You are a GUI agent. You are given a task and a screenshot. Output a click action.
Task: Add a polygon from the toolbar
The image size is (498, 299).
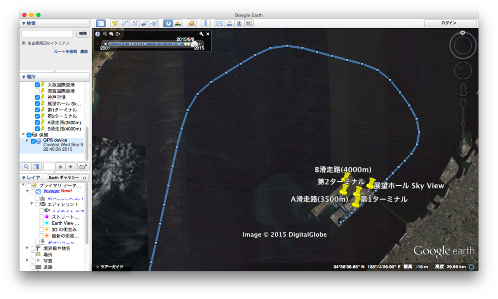(x=124, y=23)
